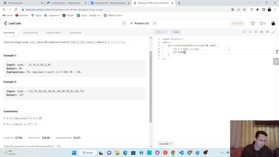Open the NEARCrowd v2 bookmark
The height and width of the screenshot is (157, 279).
113,15
